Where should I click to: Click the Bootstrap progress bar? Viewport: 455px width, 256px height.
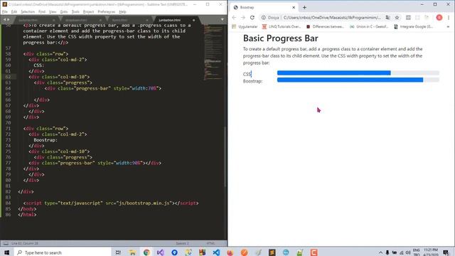358,80
